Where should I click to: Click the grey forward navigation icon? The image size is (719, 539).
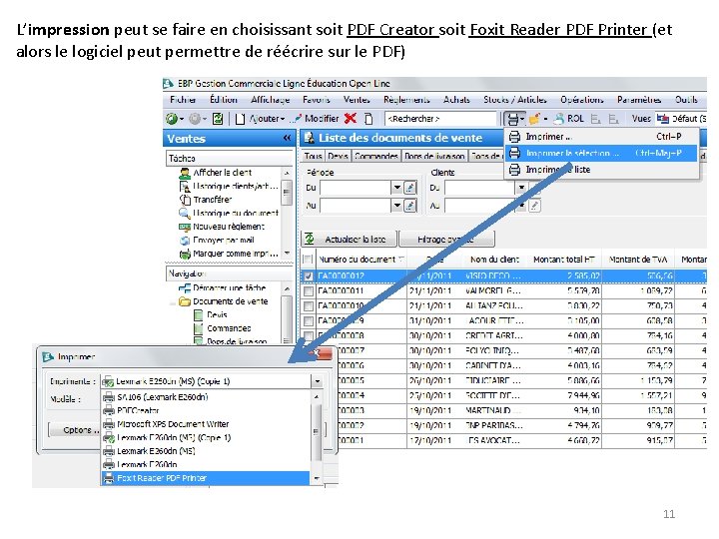pos(195,119)
